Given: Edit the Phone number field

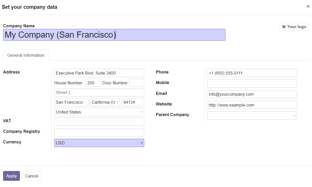Looking at the screenshot, I should [x=252, y=73].
